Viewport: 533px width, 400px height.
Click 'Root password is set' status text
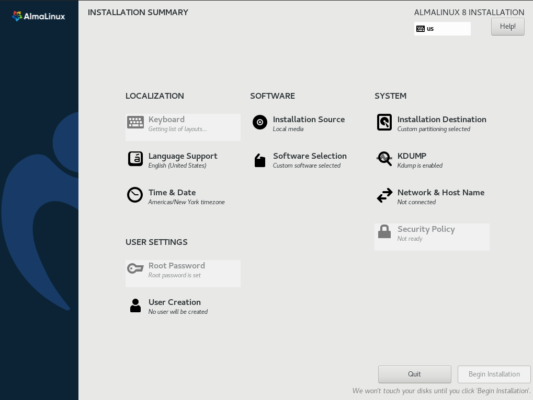(x=174, y=275)
